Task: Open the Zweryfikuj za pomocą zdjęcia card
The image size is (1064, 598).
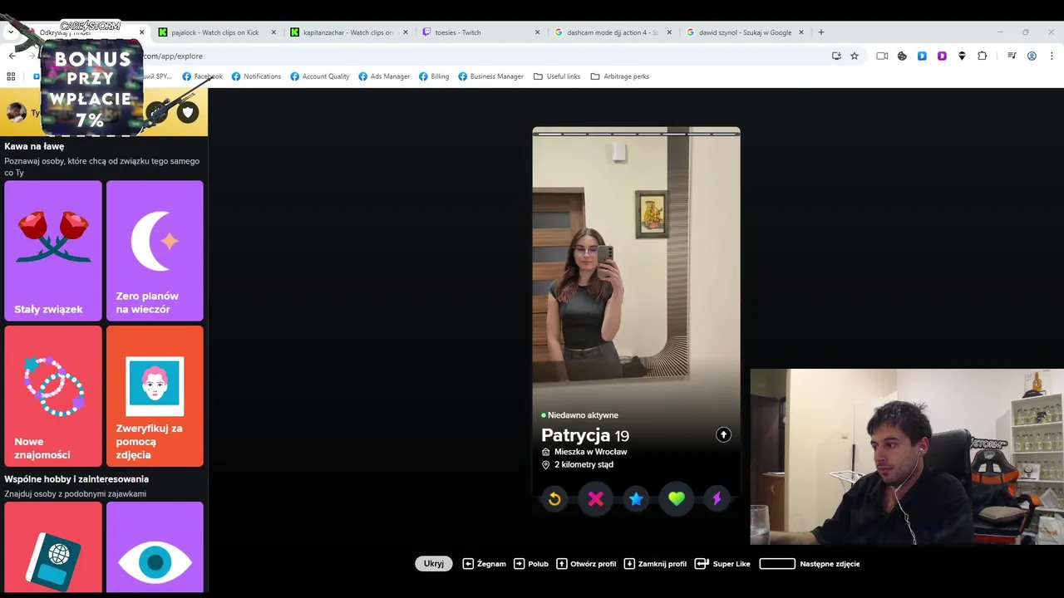Action: pos(155,396)
